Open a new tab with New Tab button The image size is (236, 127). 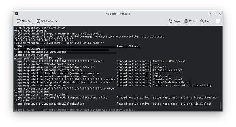point(25,21)
